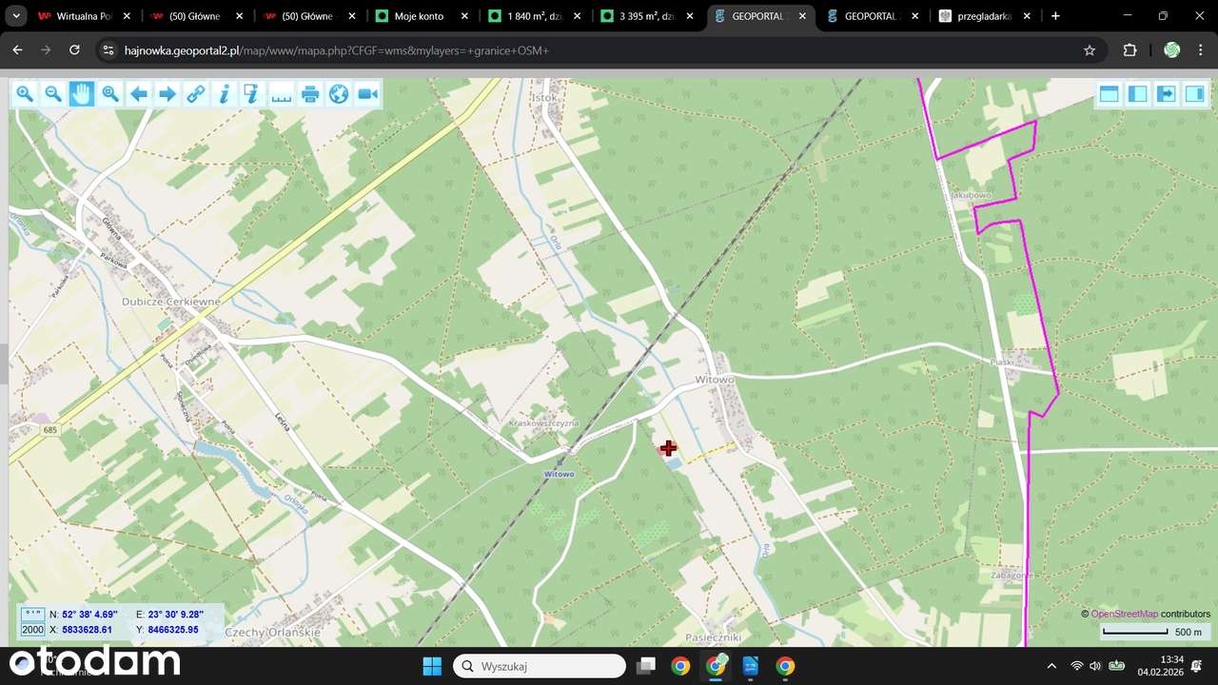1218x685 pixels.
Task: Open the measure distance ruler tool
Action: [x=282, y=93]
